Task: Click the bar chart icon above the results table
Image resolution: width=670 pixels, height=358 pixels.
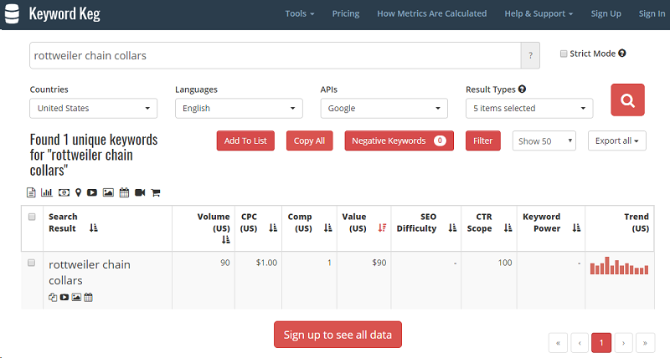Action: 47,192
